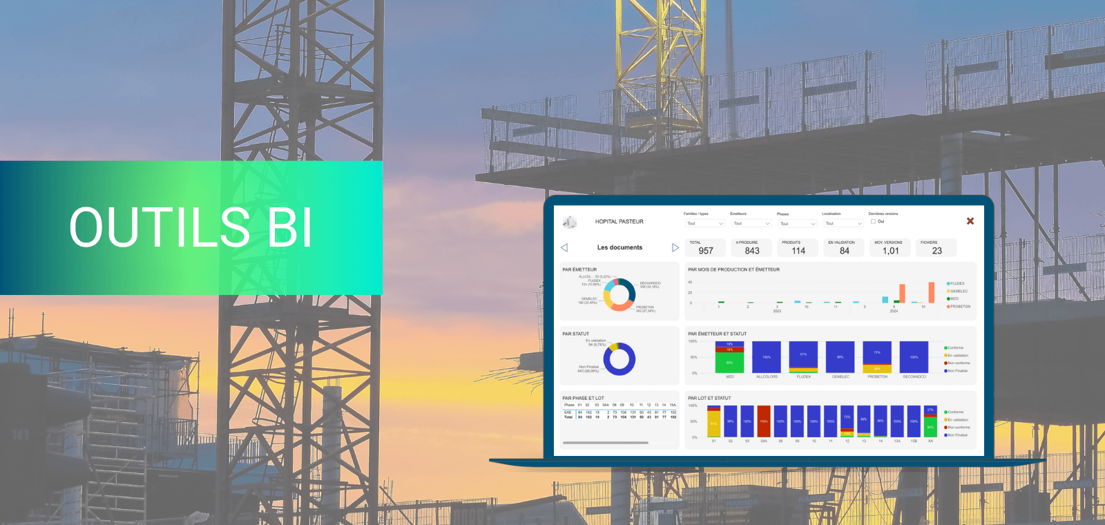Click the MZO stacked bar
The width and height of the screenshot is (1105, 525).
729,357
